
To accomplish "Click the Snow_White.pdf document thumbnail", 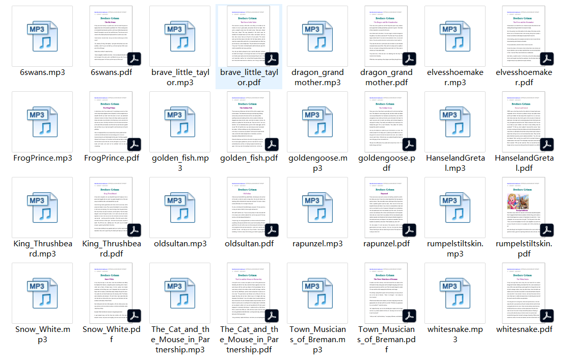I will [x=111, y=293].
